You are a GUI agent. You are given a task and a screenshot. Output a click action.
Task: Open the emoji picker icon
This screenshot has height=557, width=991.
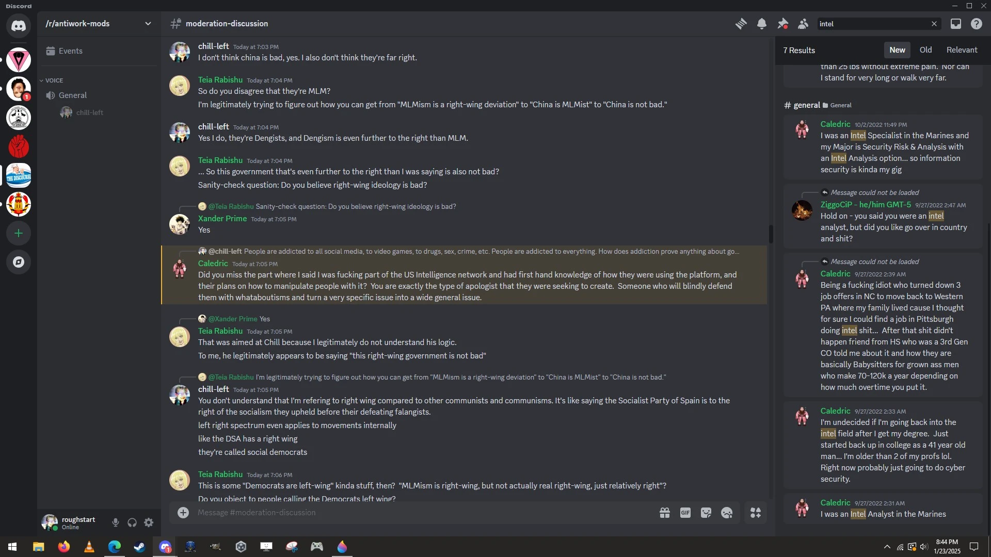pos(726,513)
